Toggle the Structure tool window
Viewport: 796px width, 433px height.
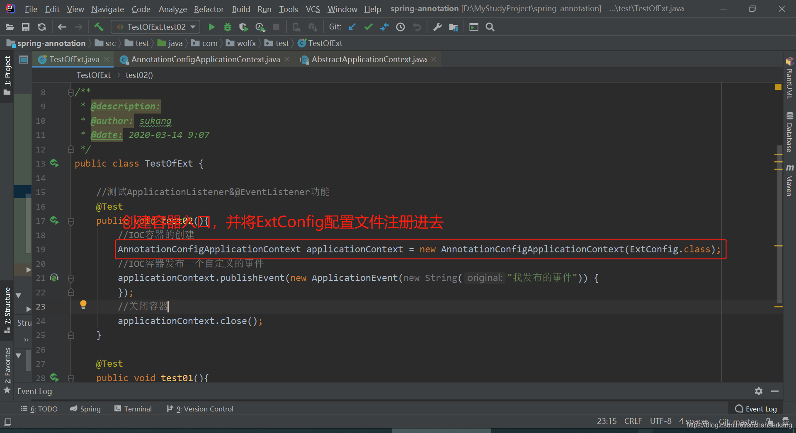coord(7,310)
